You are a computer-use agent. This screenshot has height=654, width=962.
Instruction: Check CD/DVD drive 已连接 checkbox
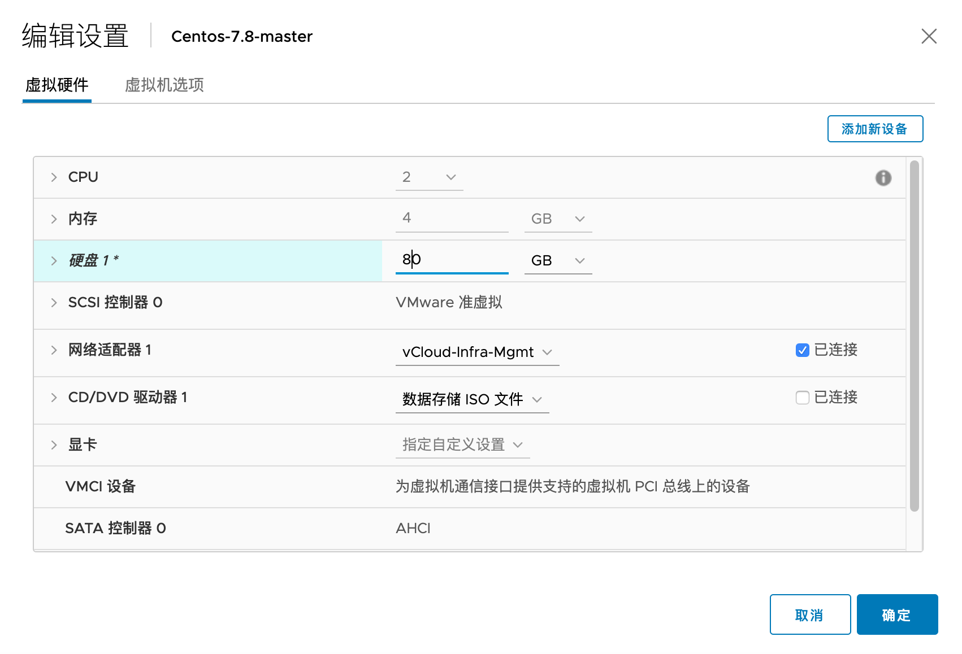pyautogui.click(x=802, y=398)
